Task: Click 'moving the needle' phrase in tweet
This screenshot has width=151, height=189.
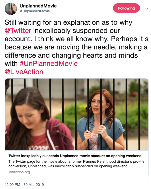Action: (x=86, y=47)
